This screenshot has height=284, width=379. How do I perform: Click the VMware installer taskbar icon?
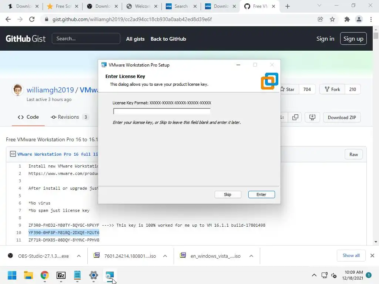tap(110, 275)
